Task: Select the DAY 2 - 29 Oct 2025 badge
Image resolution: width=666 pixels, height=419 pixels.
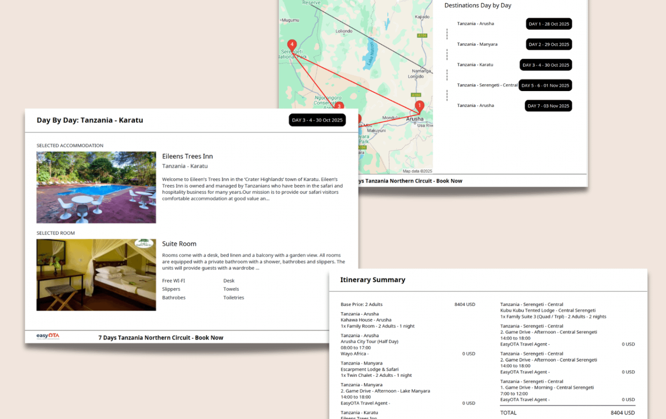Action: tap(549, 44)
